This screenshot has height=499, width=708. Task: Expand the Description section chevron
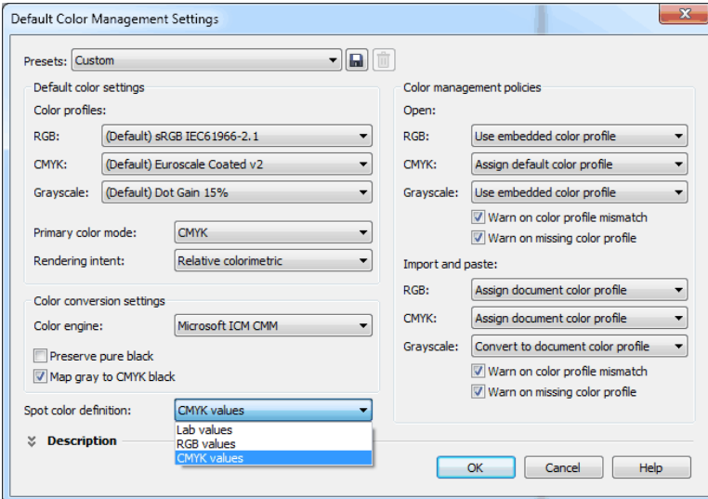pos(32,441)
